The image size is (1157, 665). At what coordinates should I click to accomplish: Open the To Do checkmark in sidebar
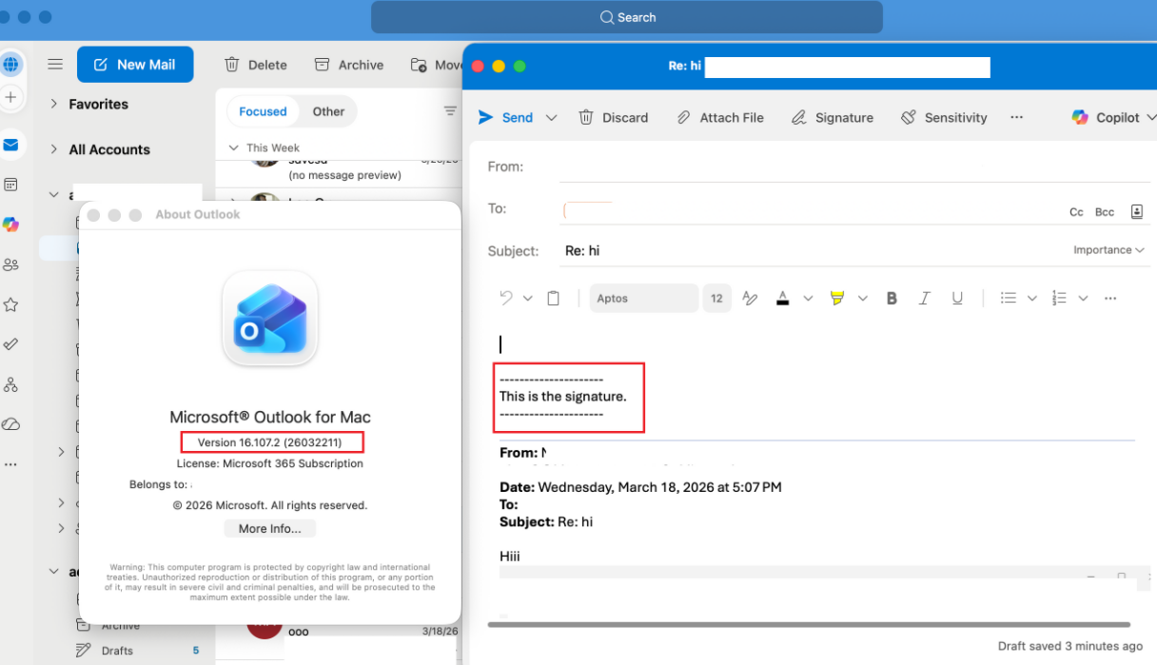tap(11, 344)
